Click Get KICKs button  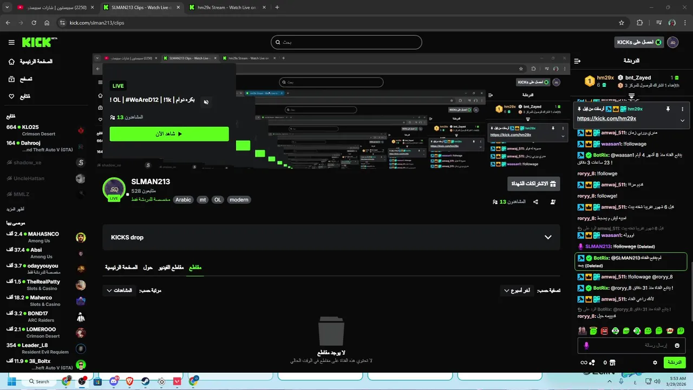click(x=639, y=42)
